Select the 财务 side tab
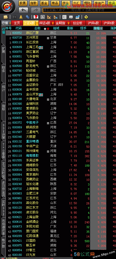This screenshot has width=116, height=259. pyautogui.click(x=3, y=69)
